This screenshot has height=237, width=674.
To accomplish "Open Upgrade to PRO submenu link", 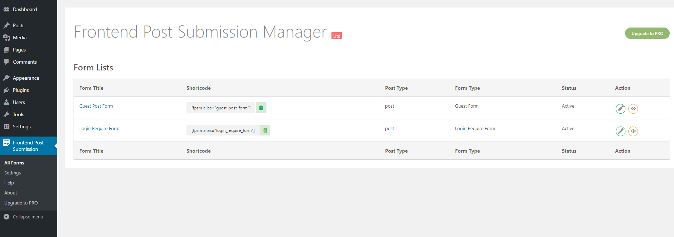I will coord(21,203).
